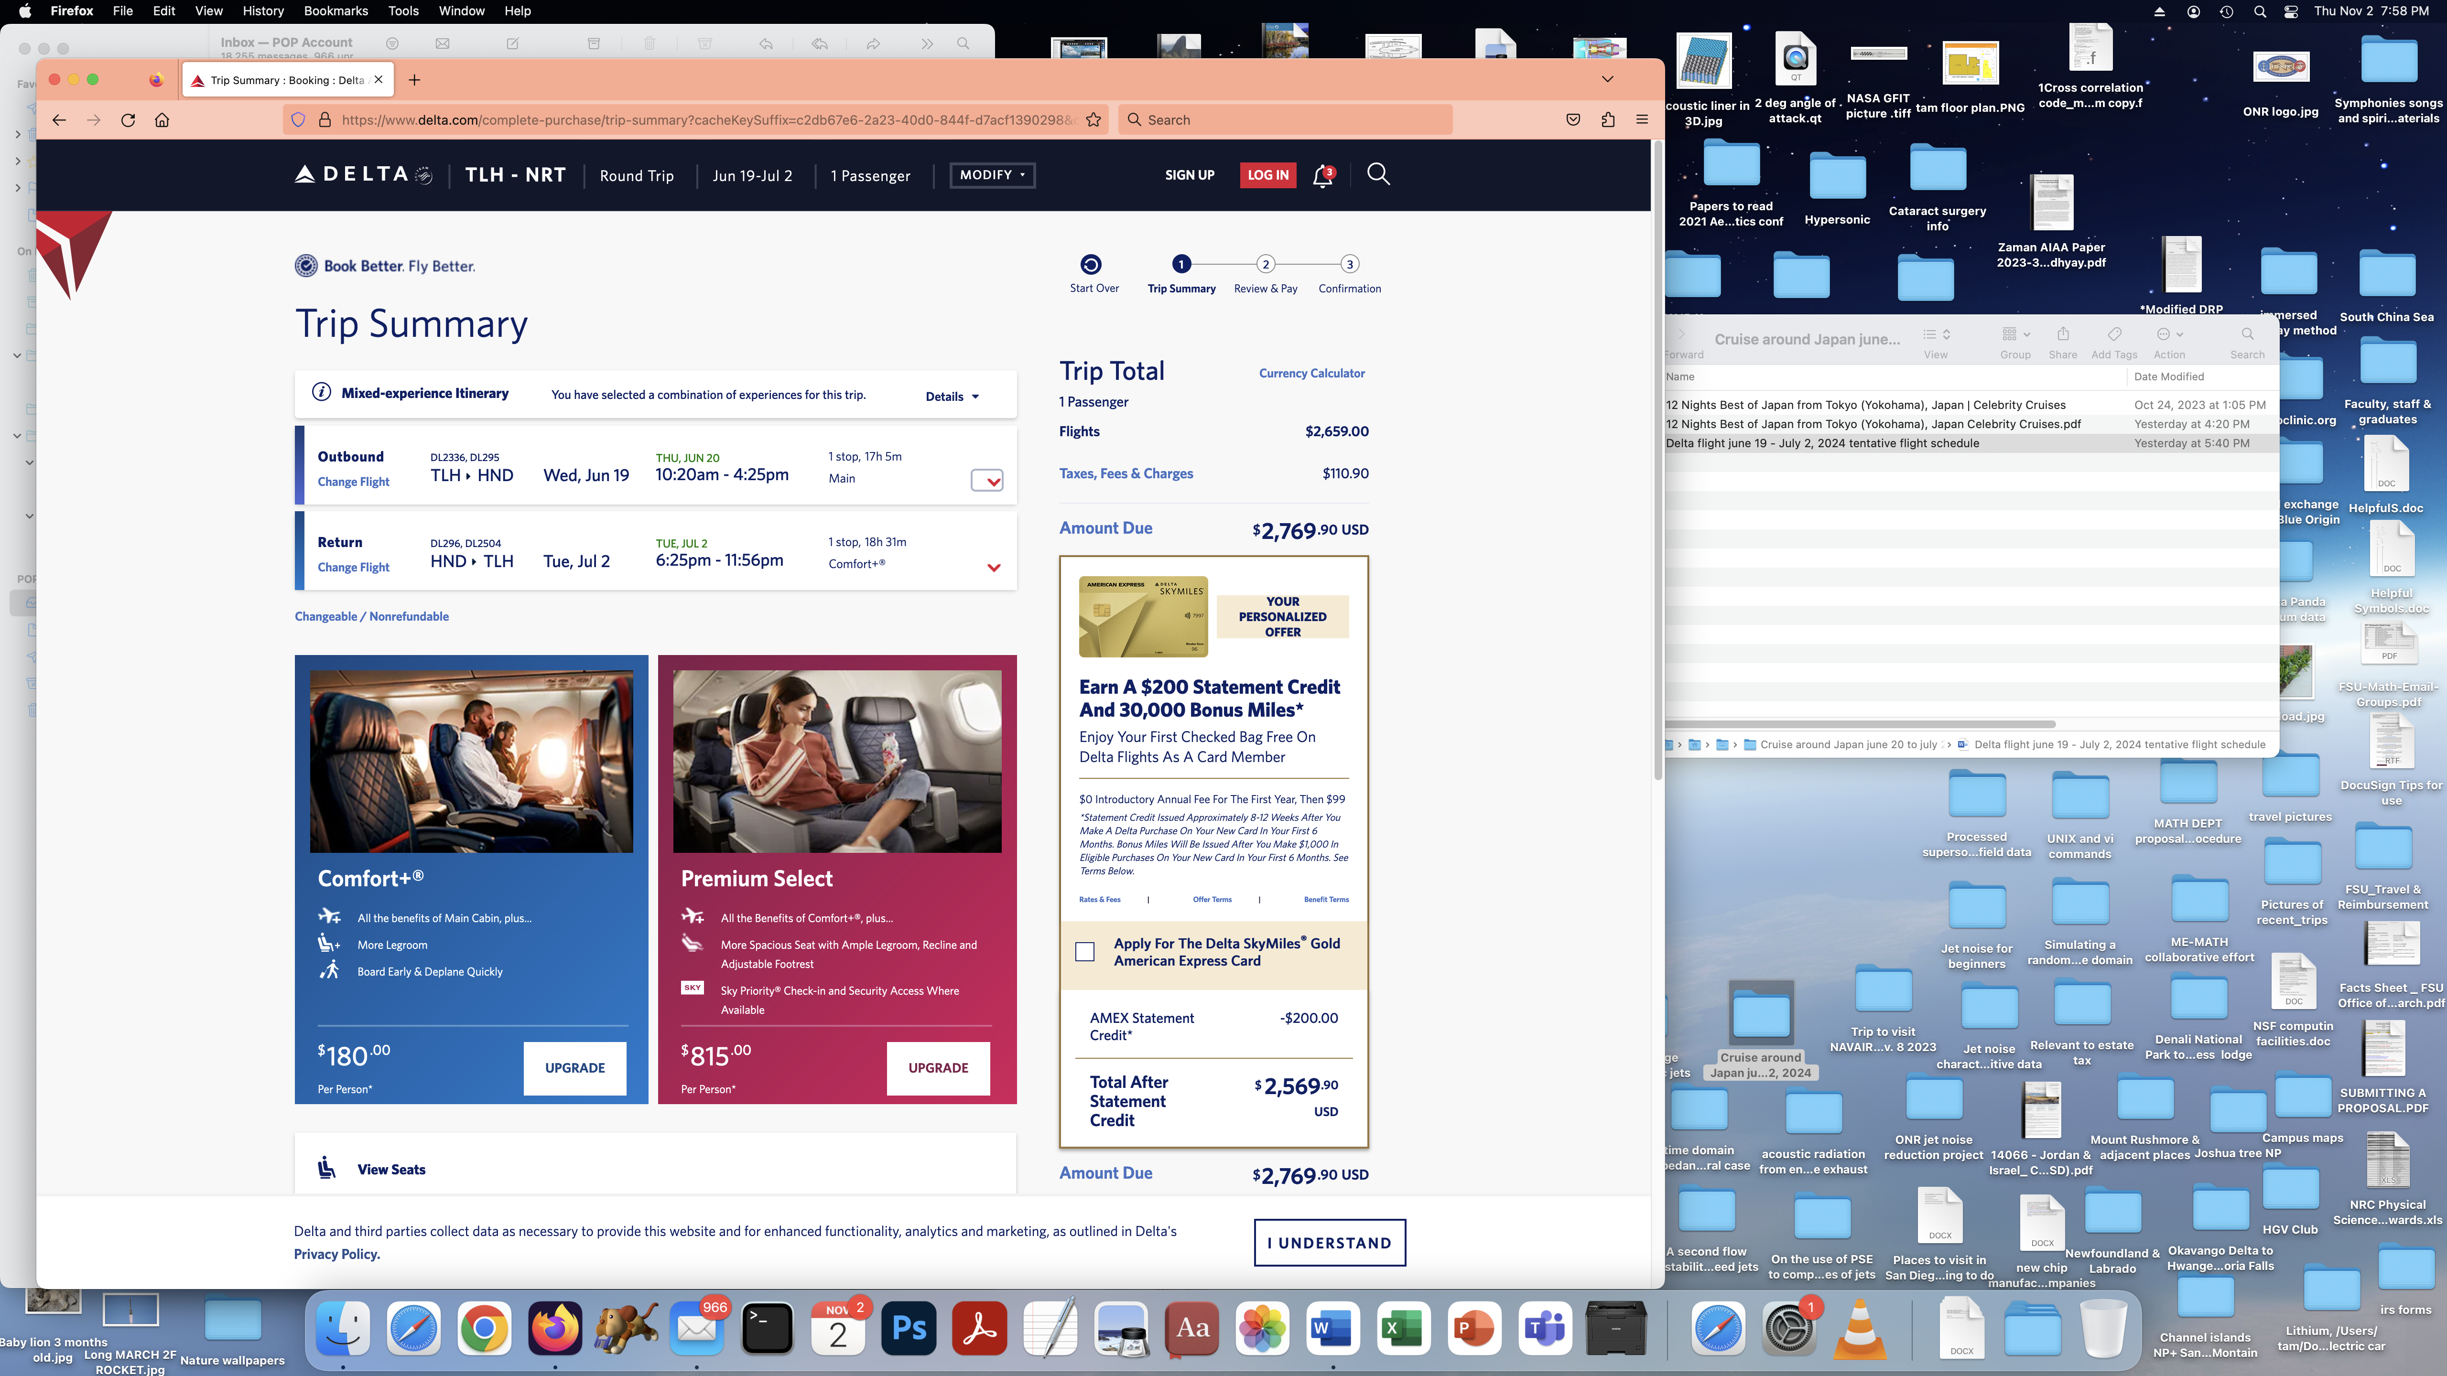The image size is (2447, 1376).
Task: Click the Mixed-experience Itinerary info icon
Action: point(321,392)
